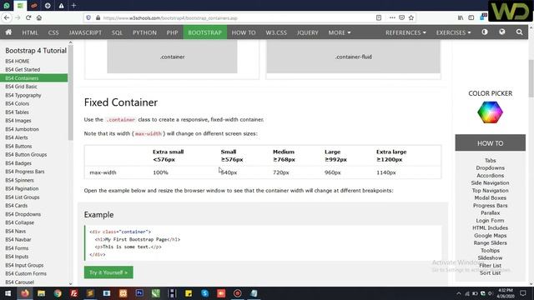Toggle dark mode contrast icon
Screen dimensions: 534x300
tap(485, 32)
